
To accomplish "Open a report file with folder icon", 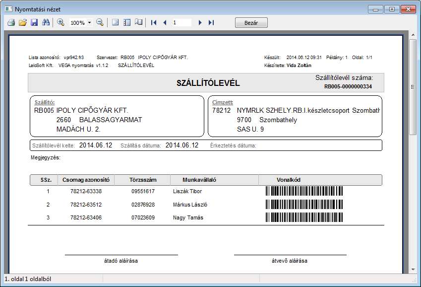I will tap(23, 23).
